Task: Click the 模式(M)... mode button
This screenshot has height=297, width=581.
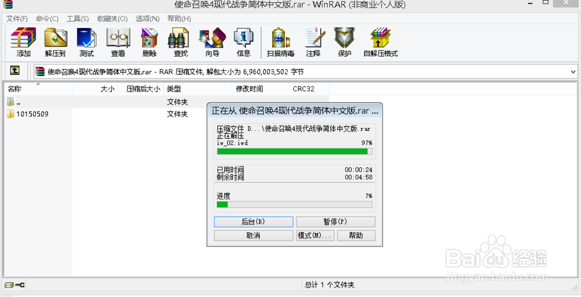Action: point(315,235)
